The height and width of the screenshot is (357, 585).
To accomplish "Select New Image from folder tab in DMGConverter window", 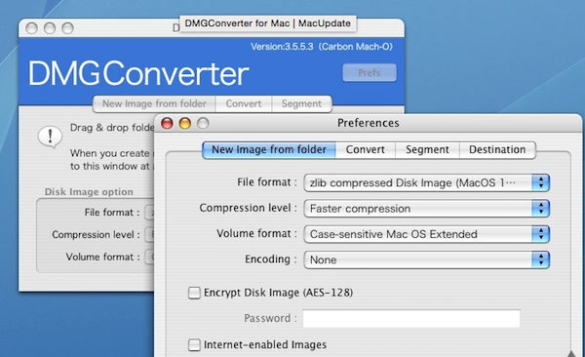I will 154,103.
